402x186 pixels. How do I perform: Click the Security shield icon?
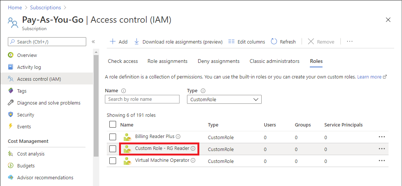click(11, 115)
